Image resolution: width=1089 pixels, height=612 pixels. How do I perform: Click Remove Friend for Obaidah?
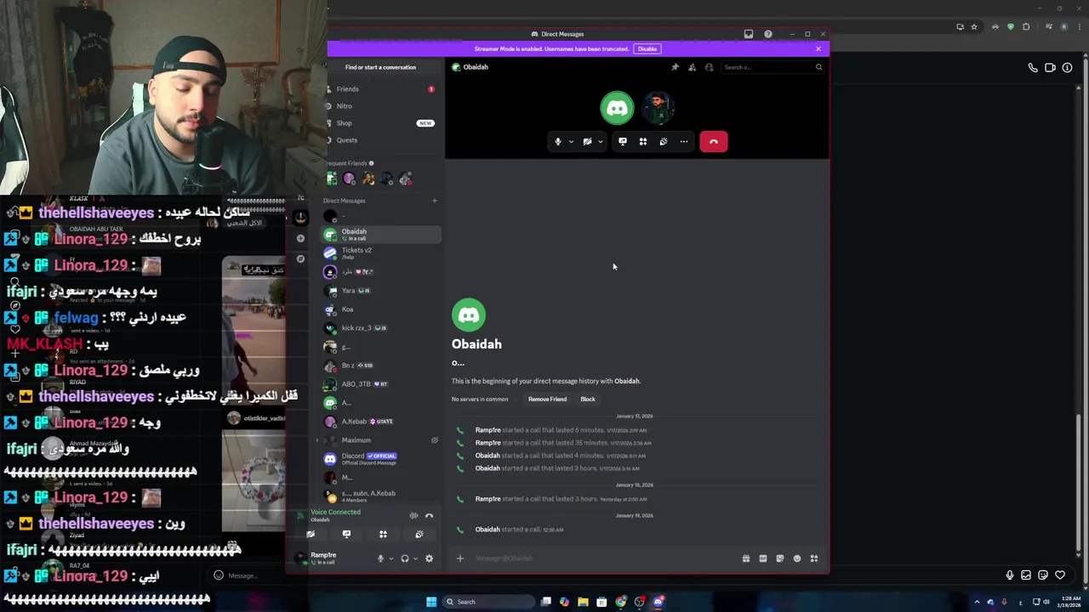coord(547,399)
